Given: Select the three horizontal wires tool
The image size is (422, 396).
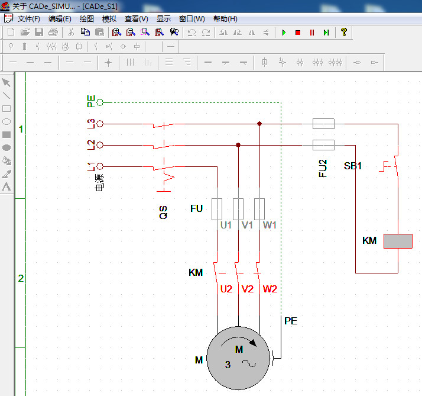Looking at the screenshot, I should [169, 63].
